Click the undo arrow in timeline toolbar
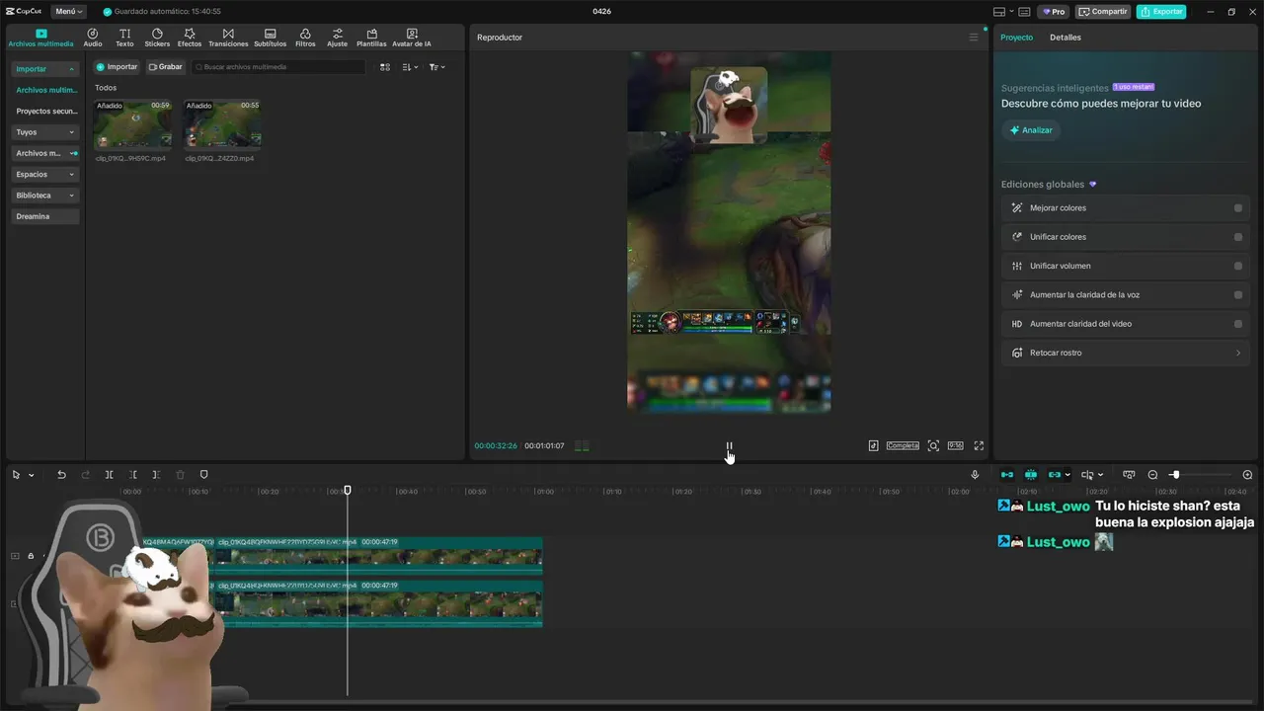 point(61,475)
